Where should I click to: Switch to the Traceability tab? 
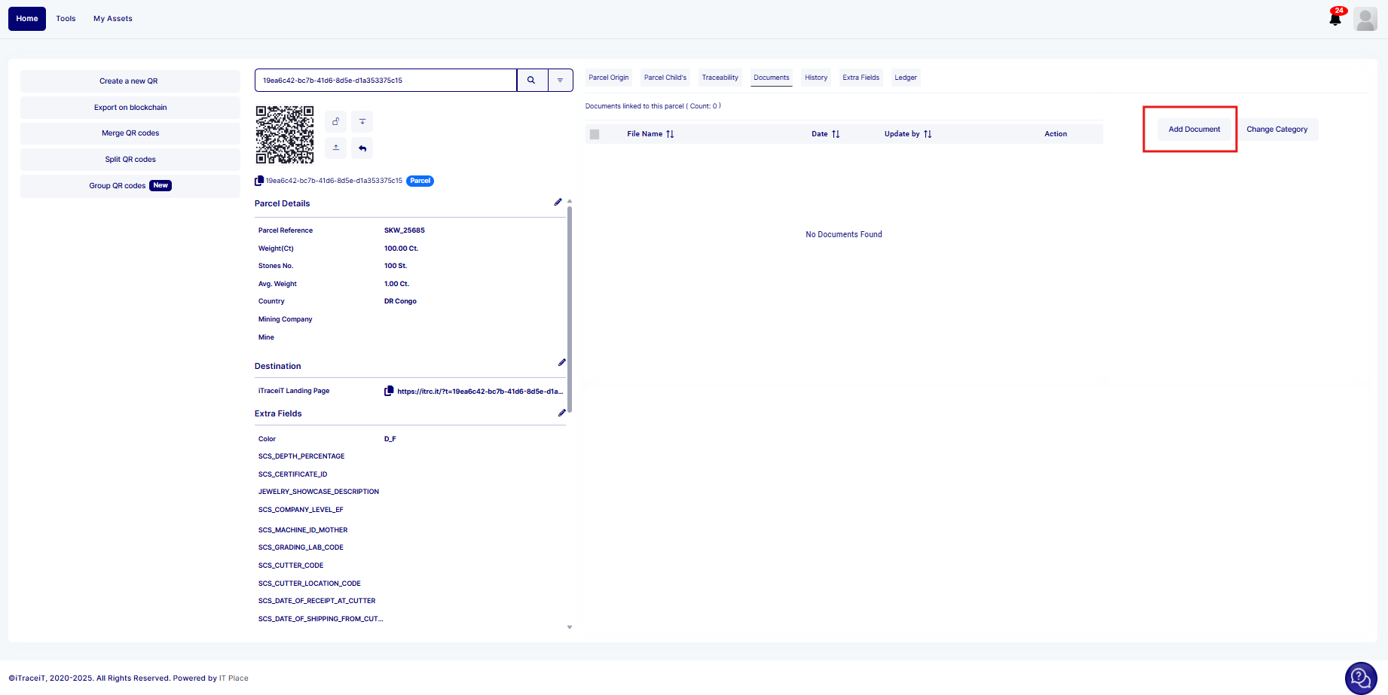click(720, 78)
